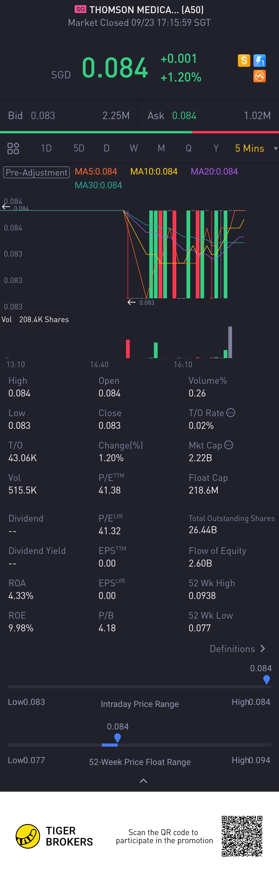Switch to the 1D chart tab
Screen dimensions: 279x881
[46, 148]
